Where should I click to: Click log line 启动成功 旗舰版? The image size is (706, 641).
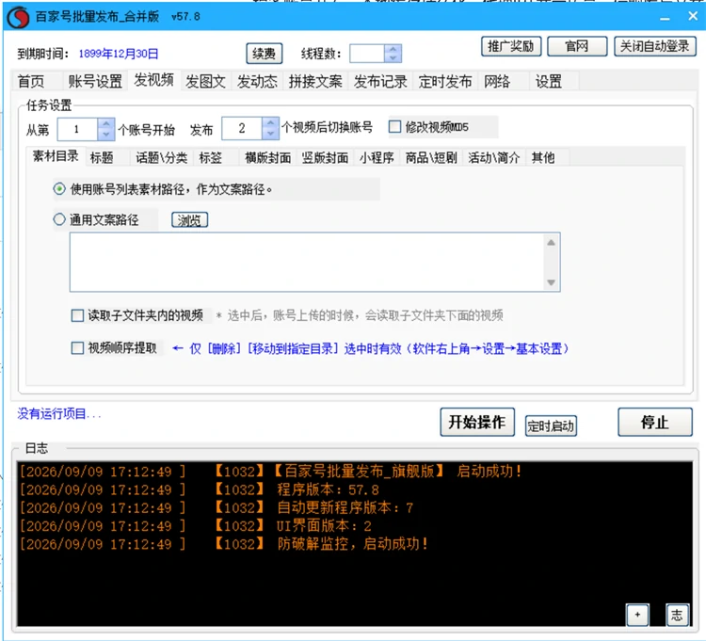pyautogui.click(x=270, y=472)
